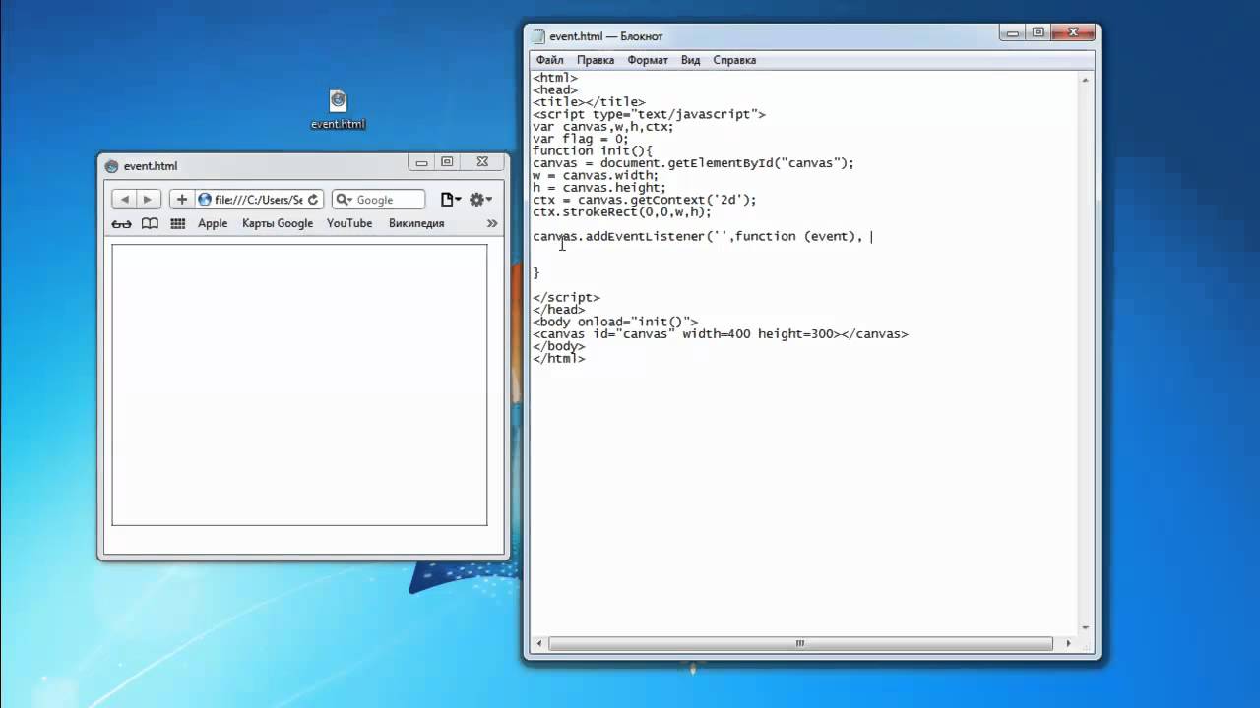This screenshot has height=708, width=1260.
Task: Click the '<title></title>' line
Action: (x=589, y=102)
